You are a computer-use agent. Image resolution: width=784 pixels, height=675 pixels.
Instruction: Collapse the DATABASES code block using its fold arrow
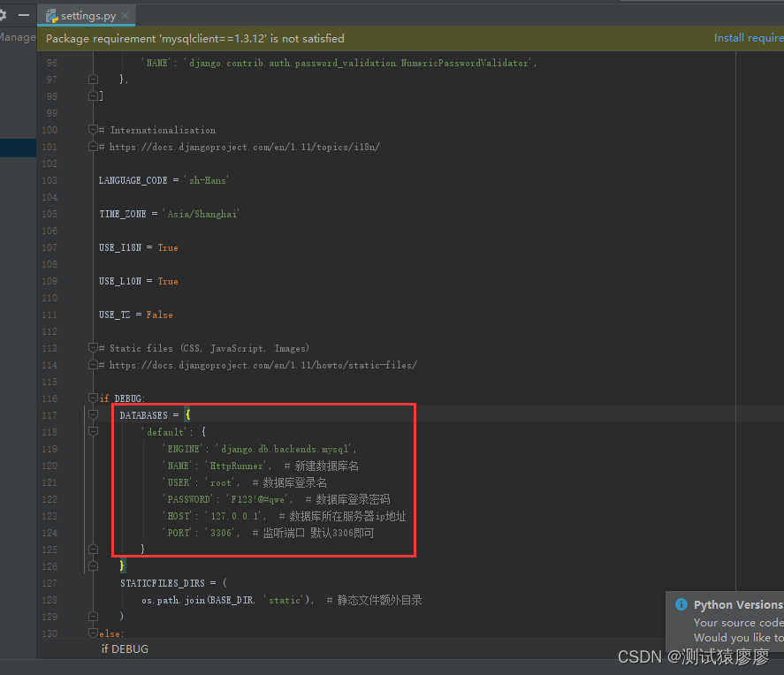[93, 415]
